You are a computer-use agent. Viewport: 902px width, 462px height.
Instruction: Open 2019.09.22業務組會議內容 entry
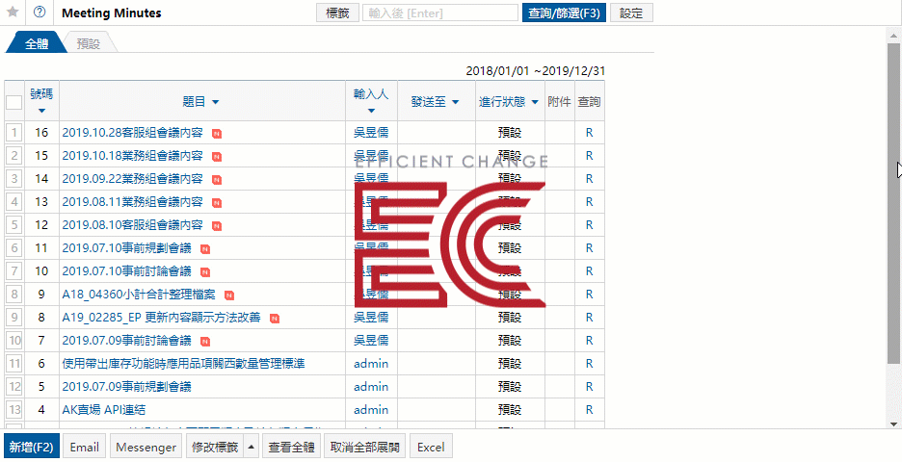pyautogui.click(x=132, y=179)
